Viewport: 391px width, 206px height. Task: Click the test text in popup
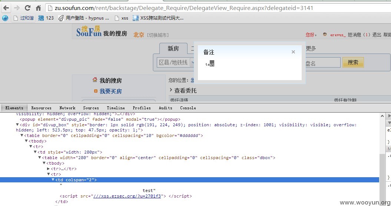tap(210, 64)
